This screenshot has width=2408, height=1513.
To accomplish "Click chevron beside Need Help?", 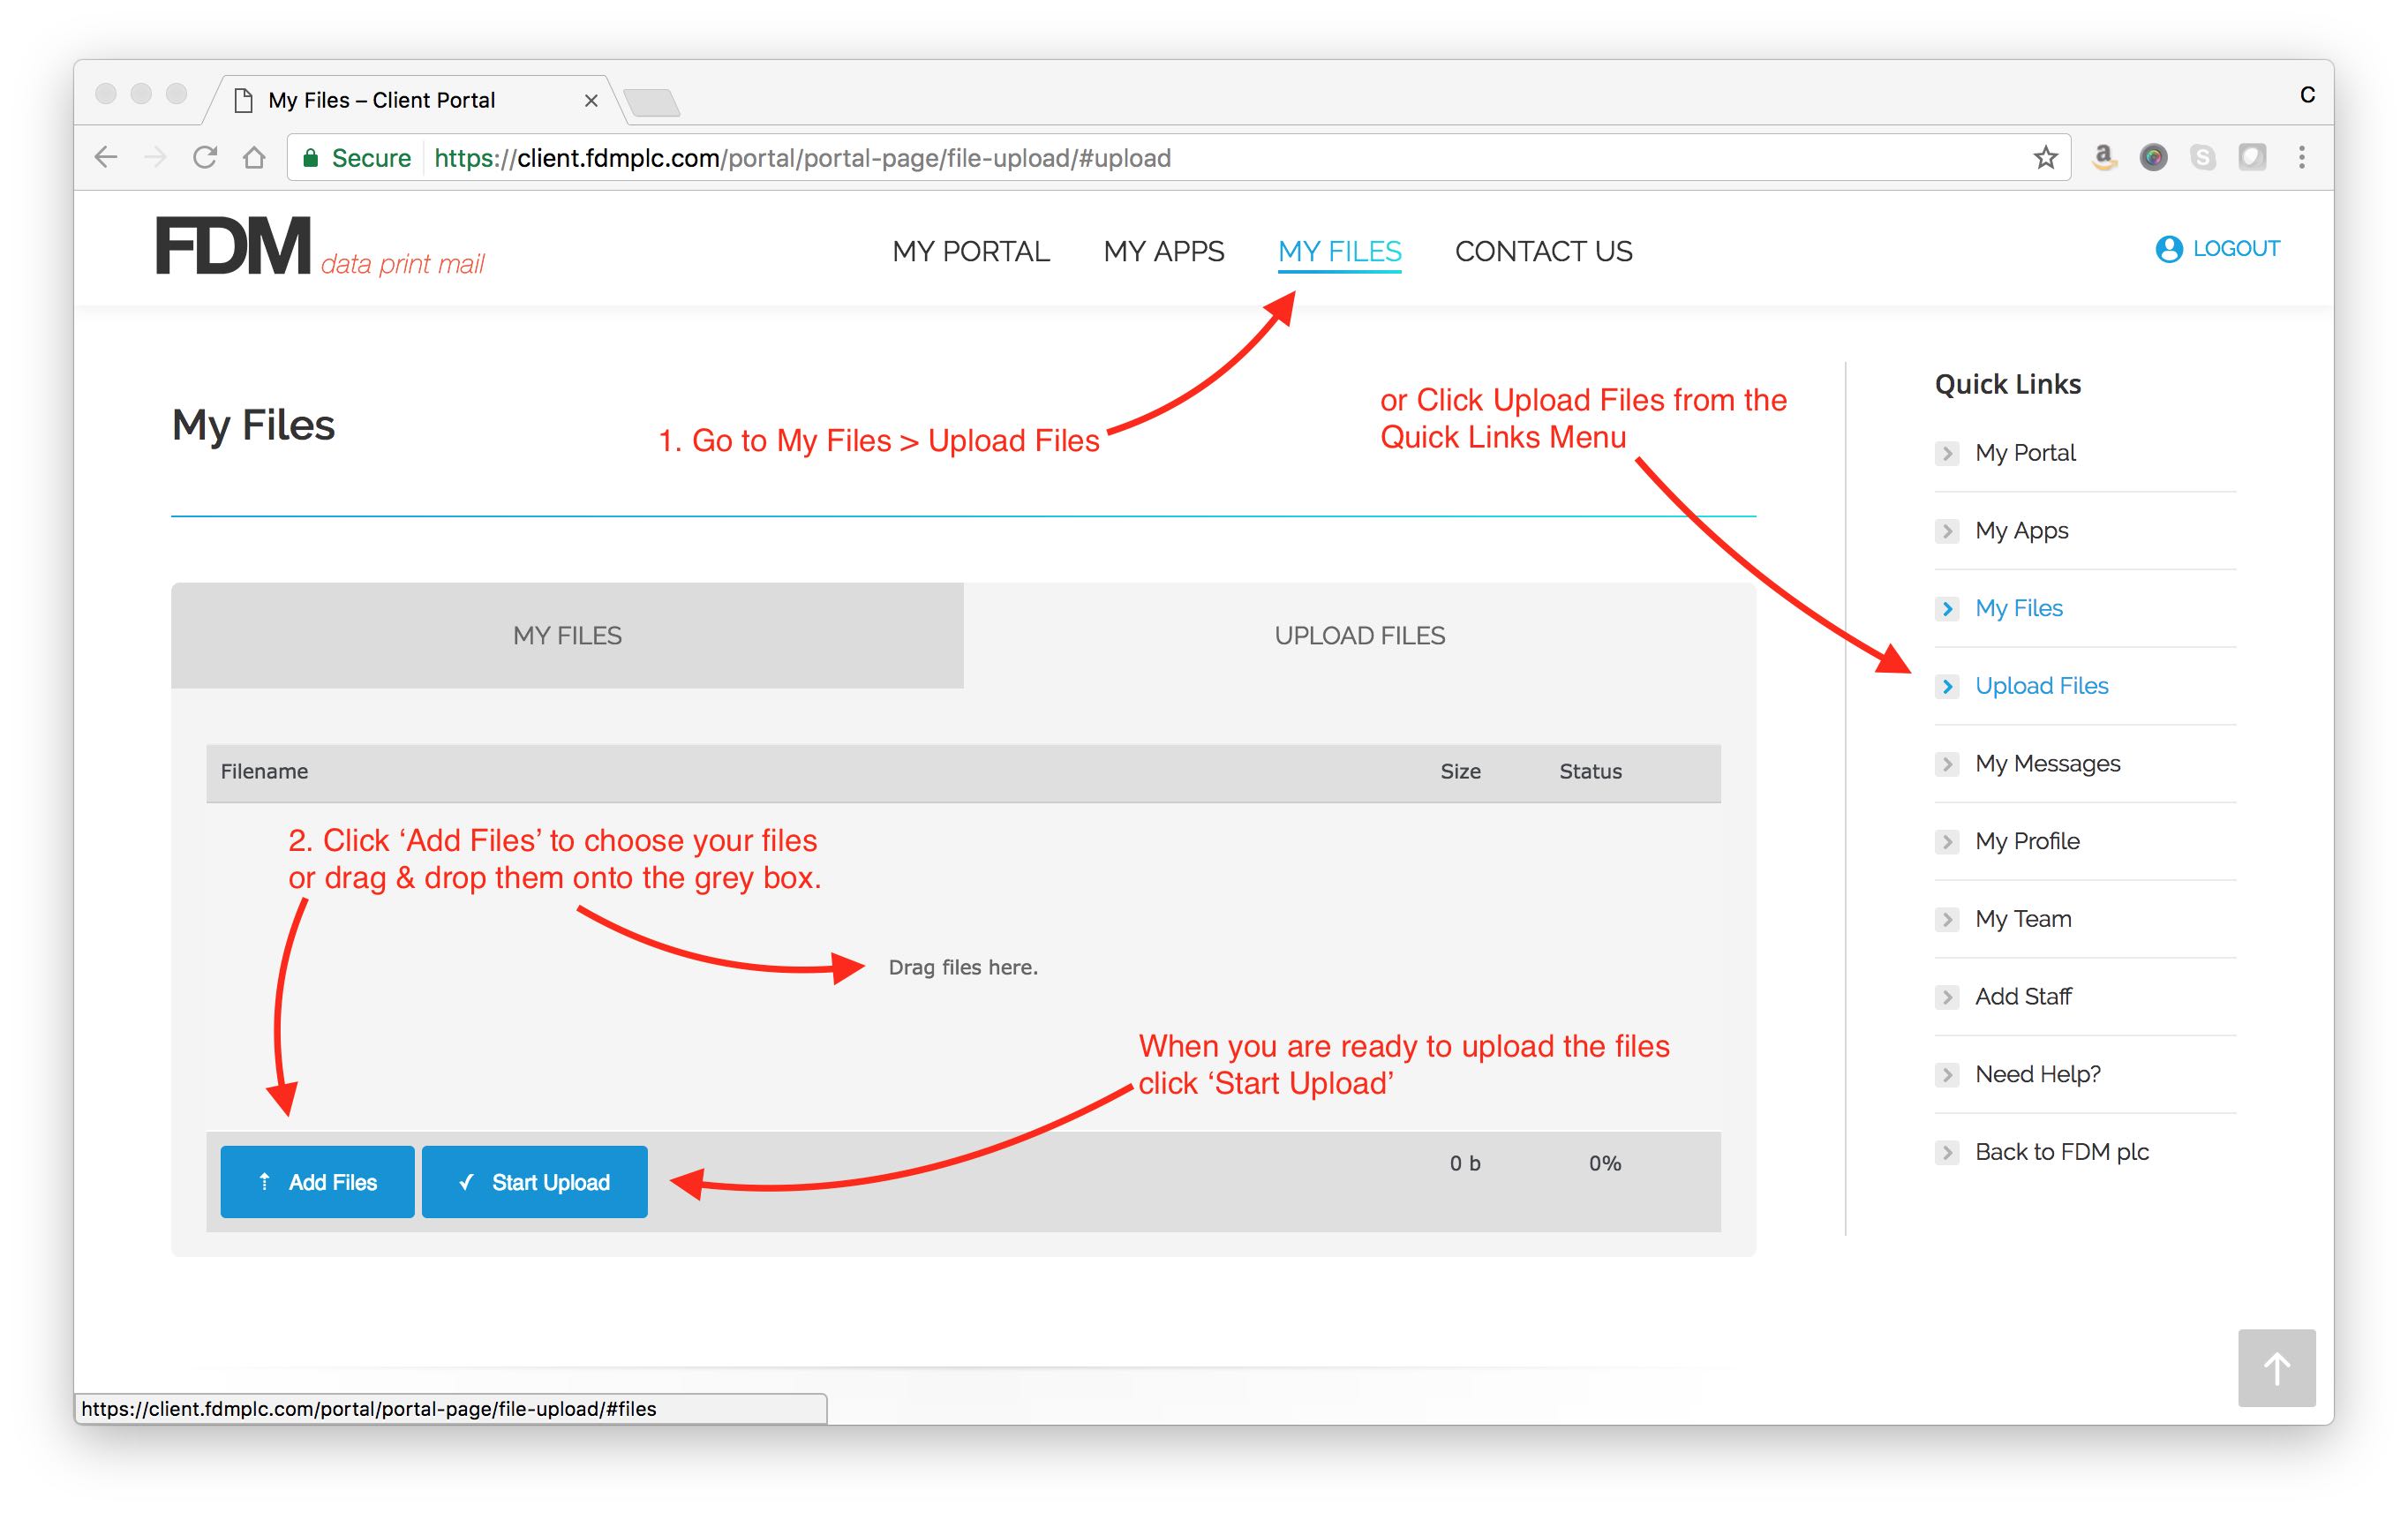I will pyautogui.click(x=1946, y=1075).
